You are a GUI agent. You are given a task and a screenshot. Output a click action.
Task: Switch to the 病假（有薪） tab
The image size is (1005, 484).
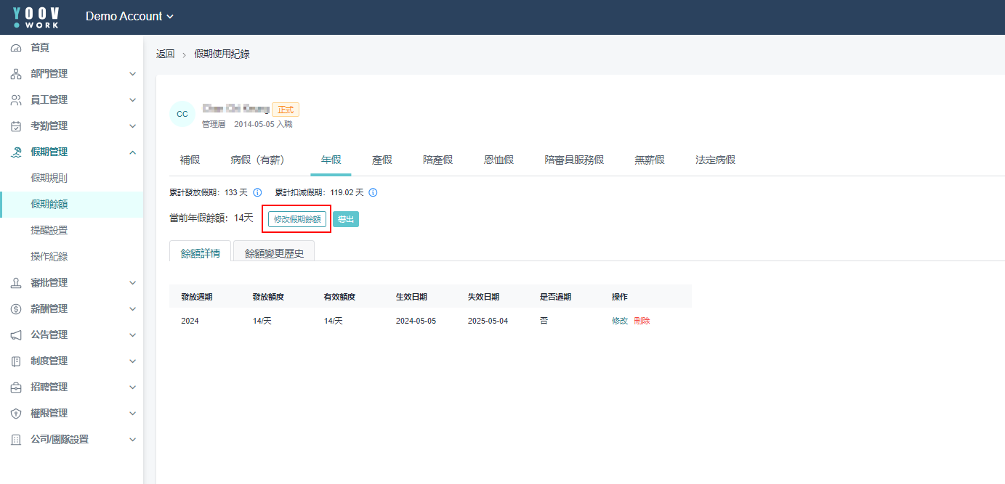257,160
